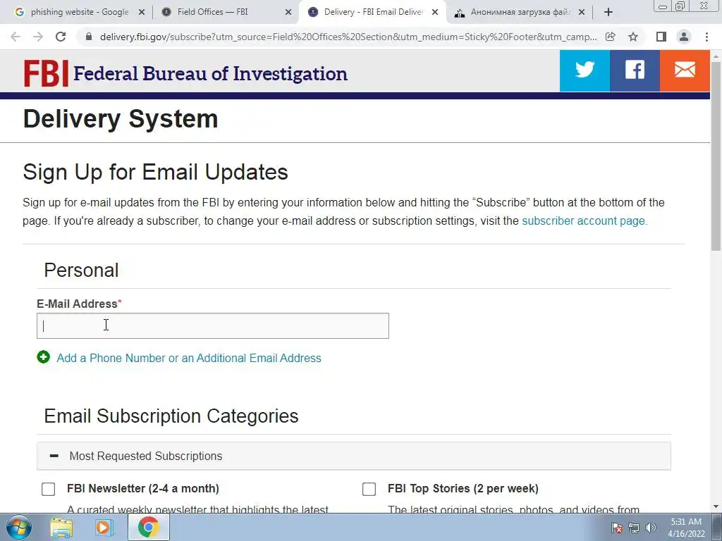Click the green plus add icon
This screenshot has width=722, height=541.
43,357
